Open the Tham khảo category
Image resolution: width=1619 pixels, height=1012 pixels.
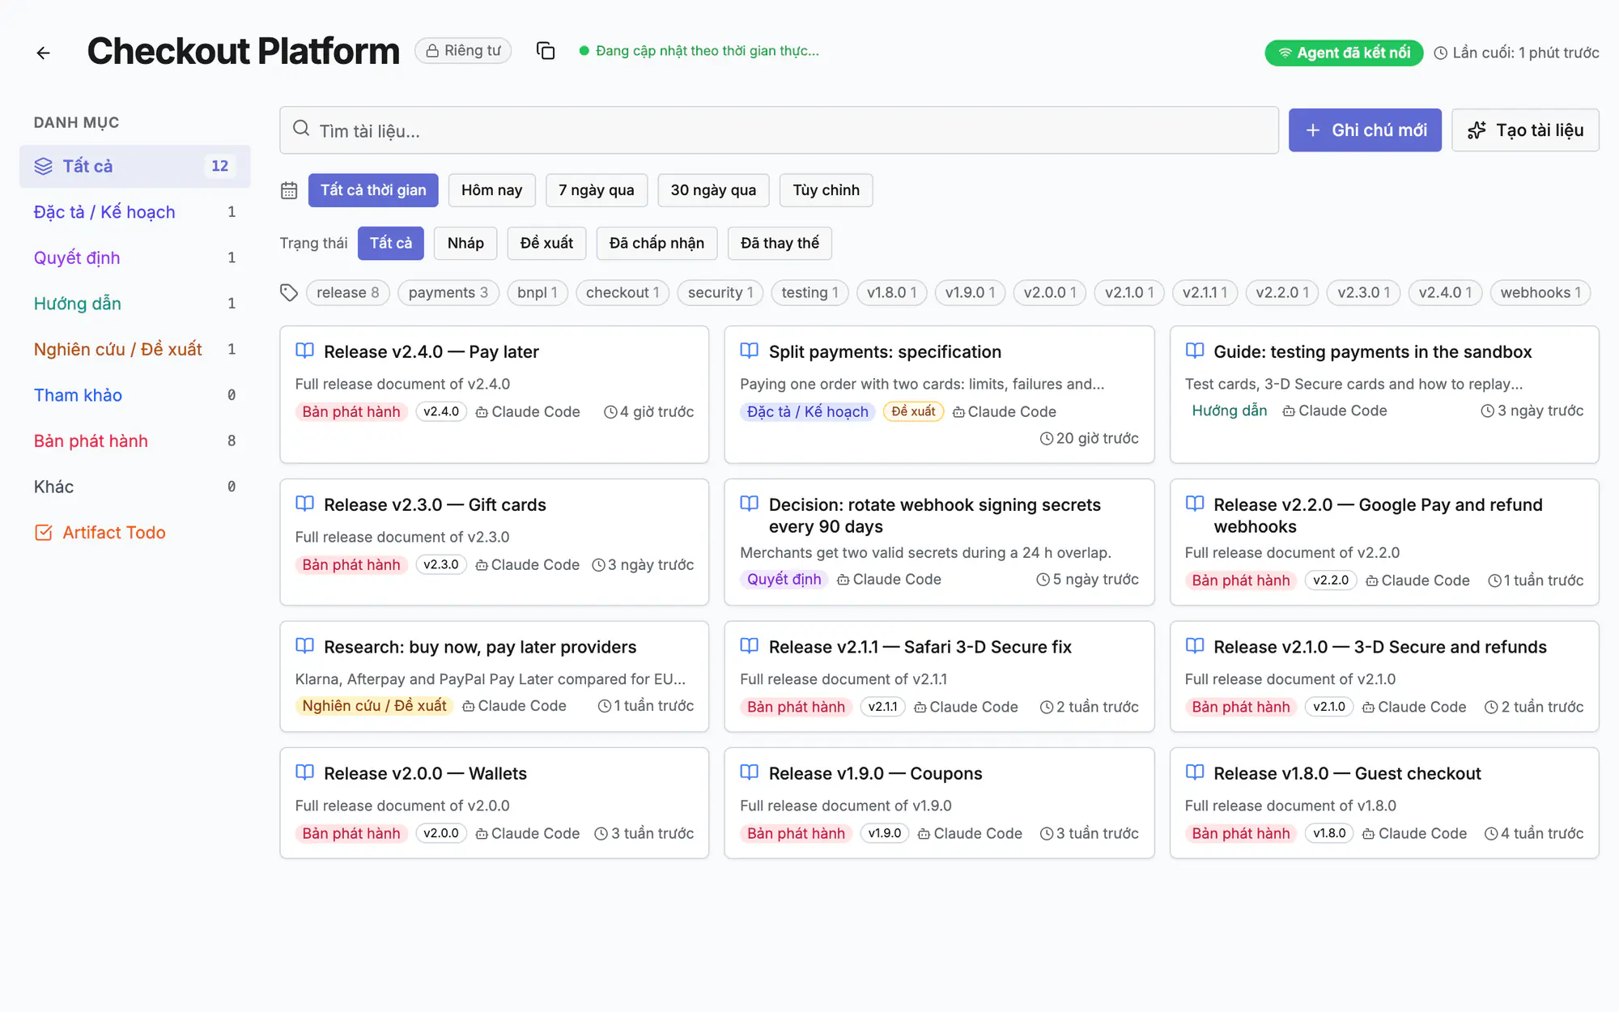click(135, 395)
